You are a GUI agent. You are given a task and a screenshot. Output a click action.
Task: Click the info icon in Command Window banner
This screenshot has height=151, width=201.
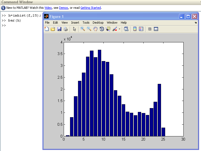tap(3, 8)
